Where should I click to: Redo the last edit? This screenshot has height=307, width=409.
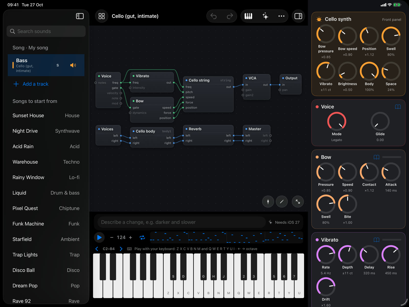230,16
